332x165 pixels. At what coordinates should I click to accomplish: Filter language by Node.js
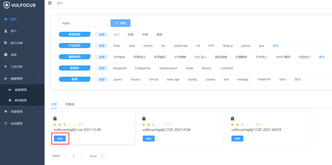pyautogui.click(x=228, y=46)
